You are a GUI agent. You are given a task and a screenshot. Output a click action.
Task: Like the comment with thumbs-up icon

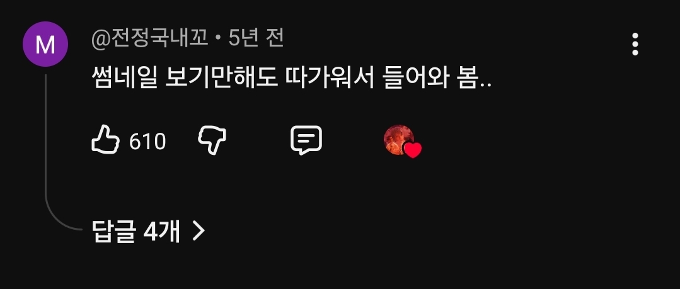(x=105, y=140)
